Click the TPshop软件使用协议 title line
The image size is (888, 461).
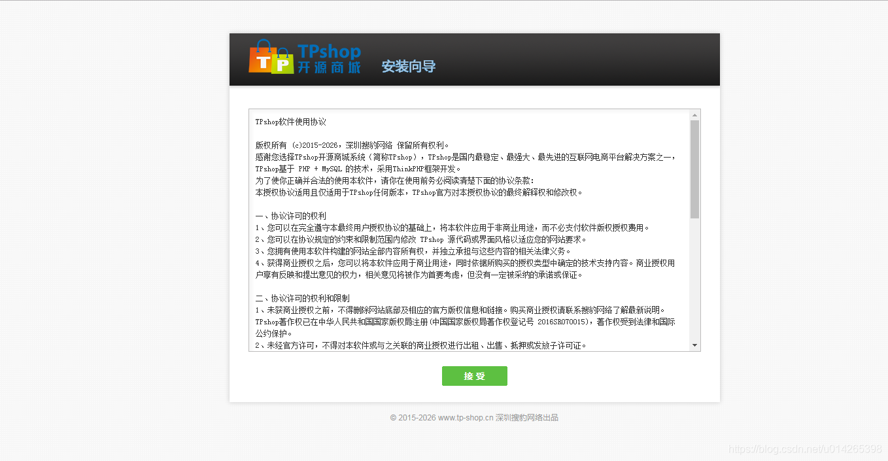point(290,122)
